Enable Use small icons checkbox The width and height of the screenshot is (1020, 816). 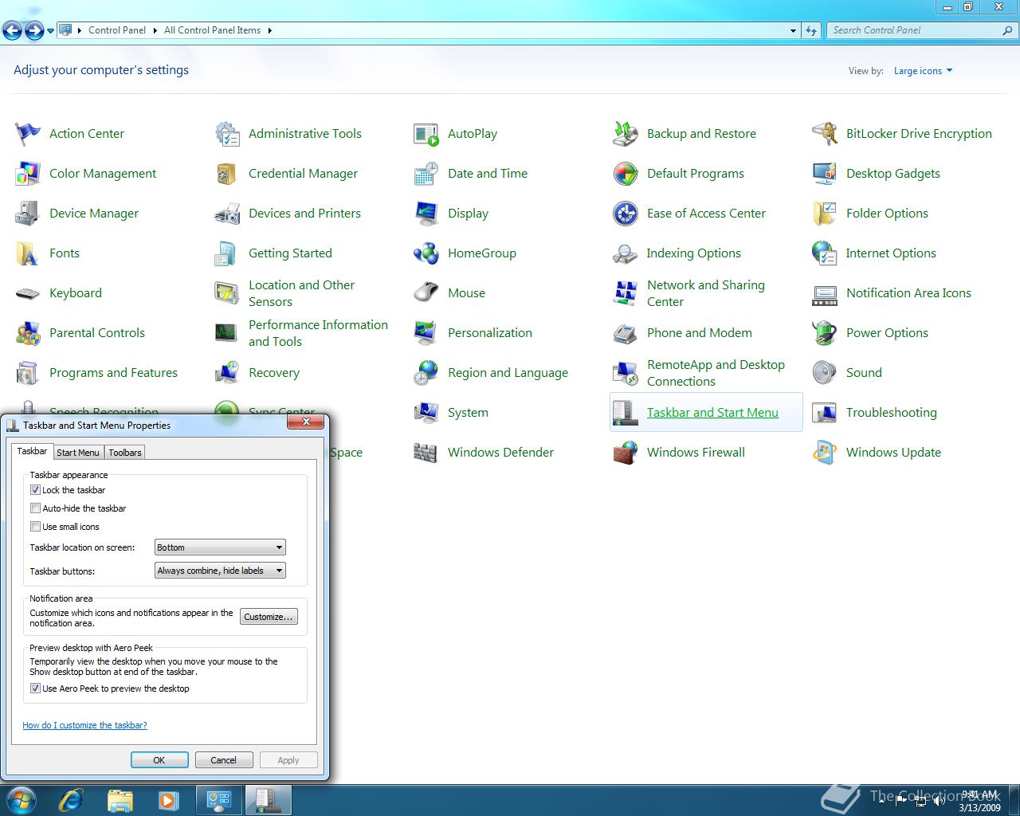click(x=35, y=527)
